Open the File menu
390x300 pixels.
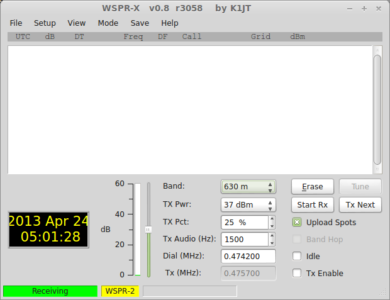pyautogui.click(x=16, y=23)
